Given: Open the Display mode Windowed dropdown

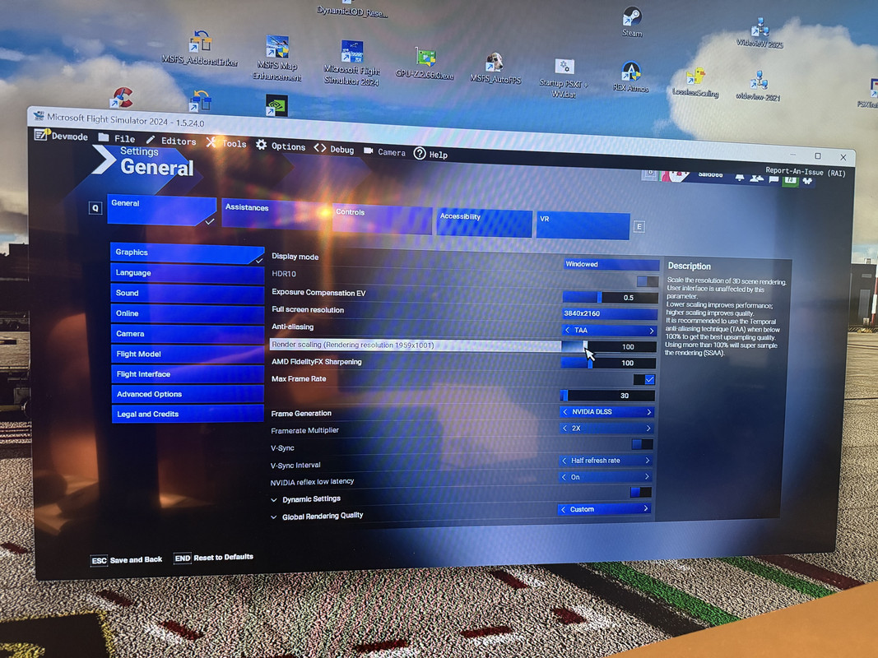Looking at the screenshot, I should [x=611, y=264].
